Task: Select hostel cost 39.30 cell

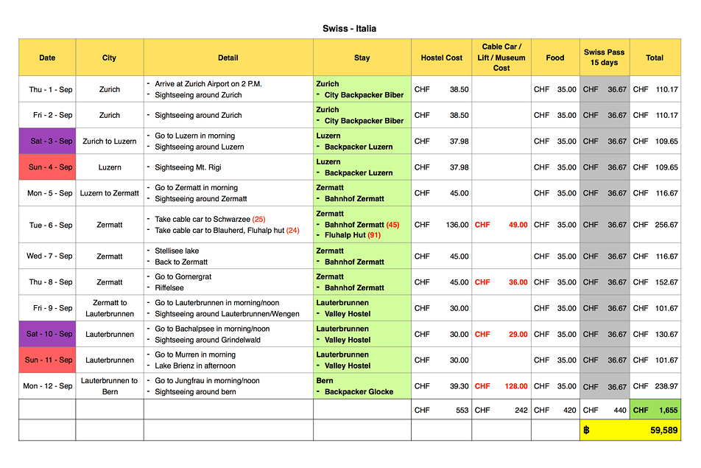Action: point(441,385)
